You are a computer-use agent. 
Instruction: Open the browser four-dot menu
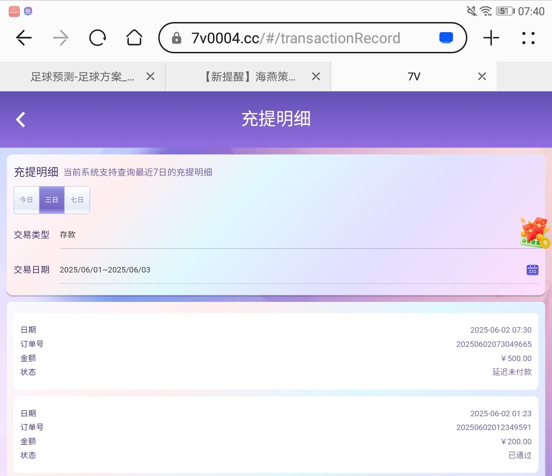[529, 38]
